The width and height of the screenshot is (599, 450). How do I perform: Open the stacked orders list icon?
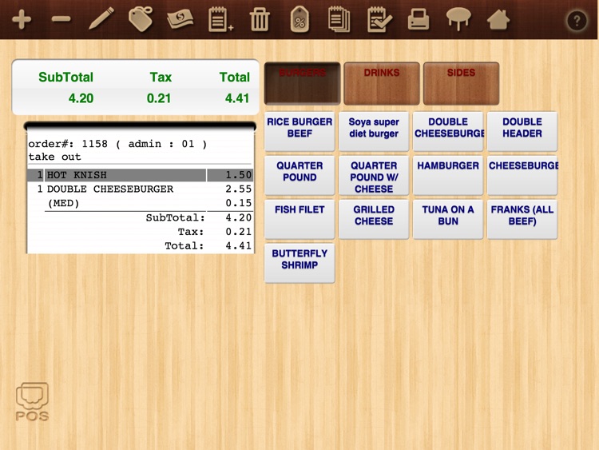339,19
